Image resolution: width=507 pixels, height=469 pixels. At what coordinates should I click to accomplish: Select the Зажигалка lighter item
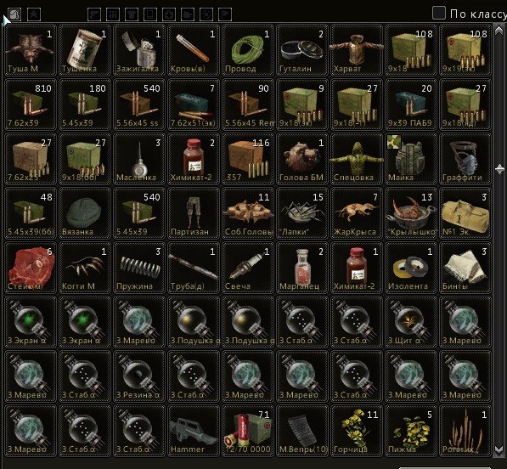pos(139,50)
